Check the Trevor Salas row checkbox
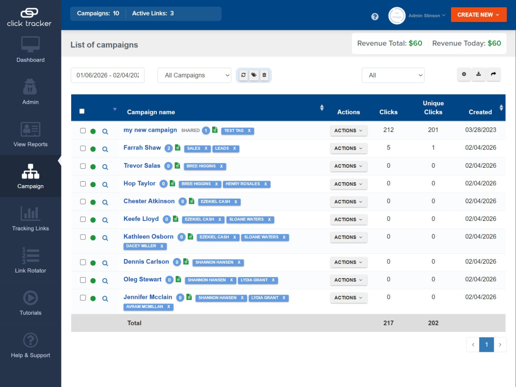Image resolution: width=516 pixels, height=387 pixels. click(x=83, y=166)
